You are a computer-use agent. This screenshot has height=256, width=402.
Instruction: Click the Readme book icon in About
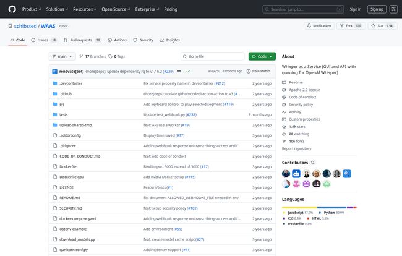tap(285, 82)
